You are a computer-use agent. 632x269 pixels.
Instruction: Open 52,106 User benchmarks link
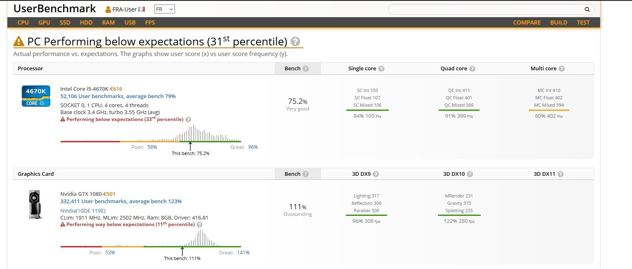118,96
